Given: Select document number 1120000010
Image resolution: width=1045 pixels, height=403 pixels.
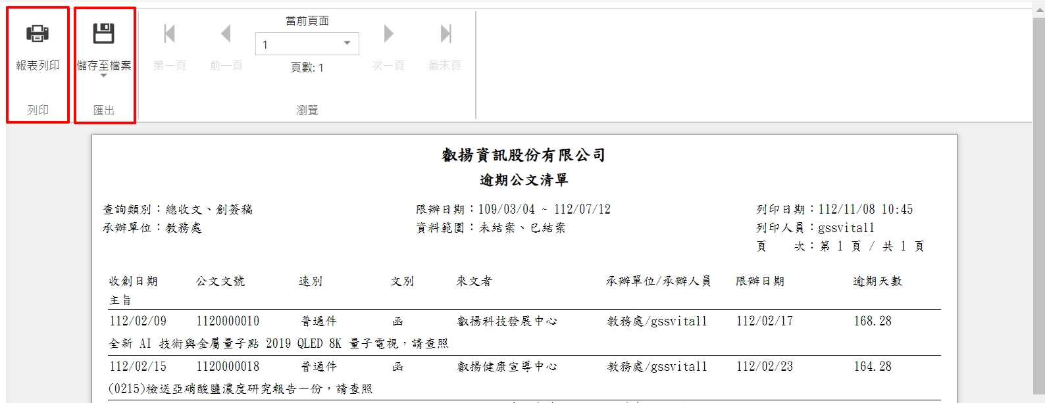Looking at the screenshot, I should pos(228,321).
